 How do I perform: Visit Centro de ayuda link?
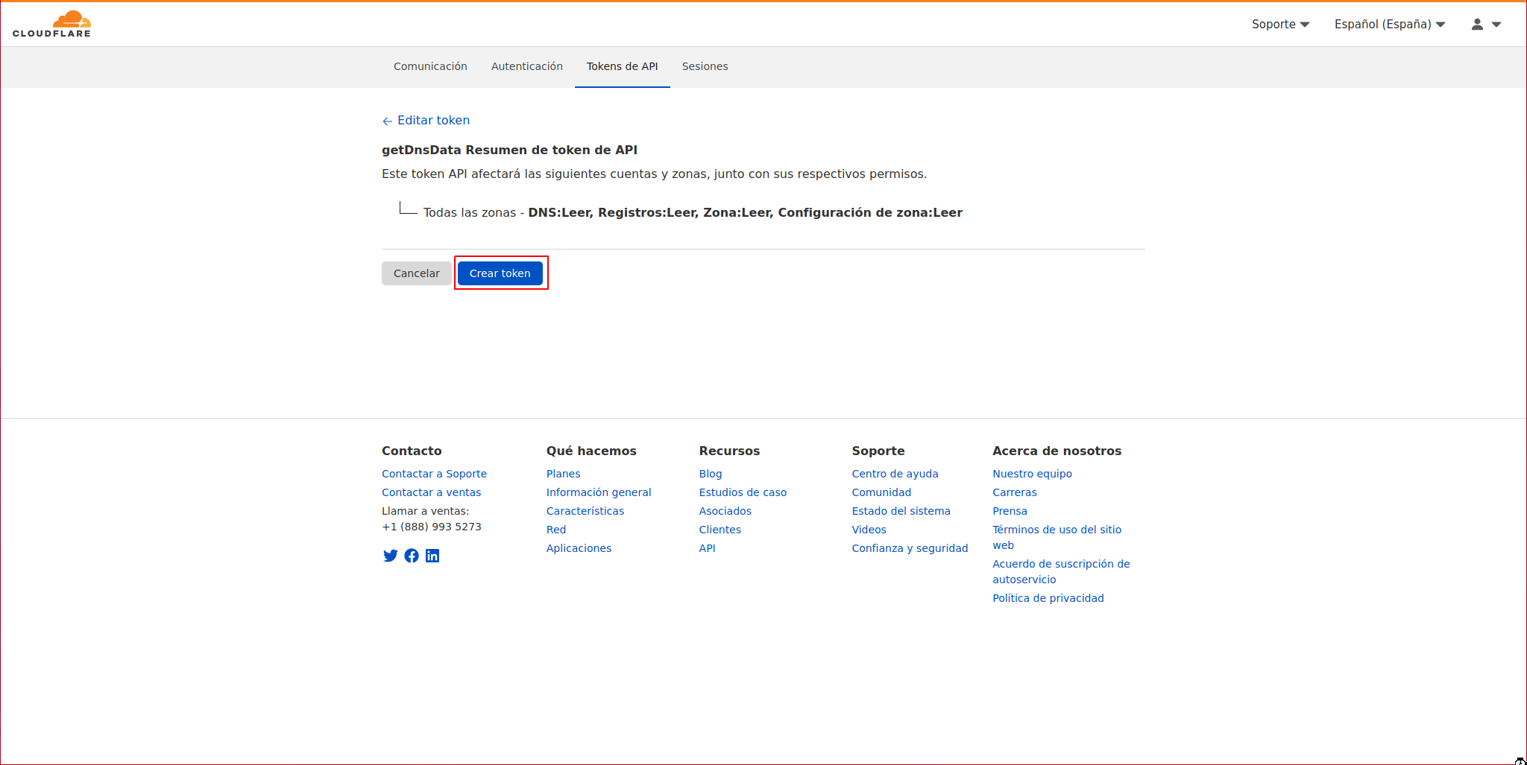[895, 474]
